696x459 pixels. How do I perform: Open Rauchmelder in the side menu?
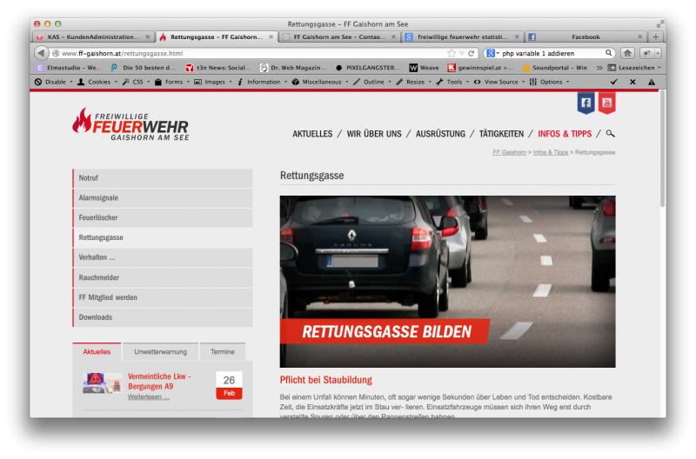(163, 277)
